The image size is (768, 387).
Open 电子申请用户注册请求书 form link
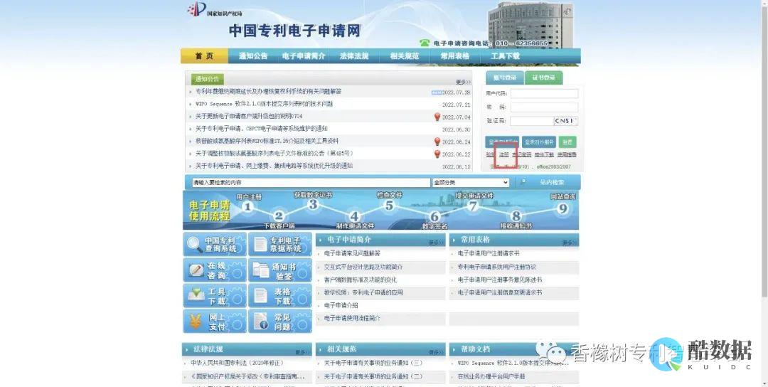(489, 253)
